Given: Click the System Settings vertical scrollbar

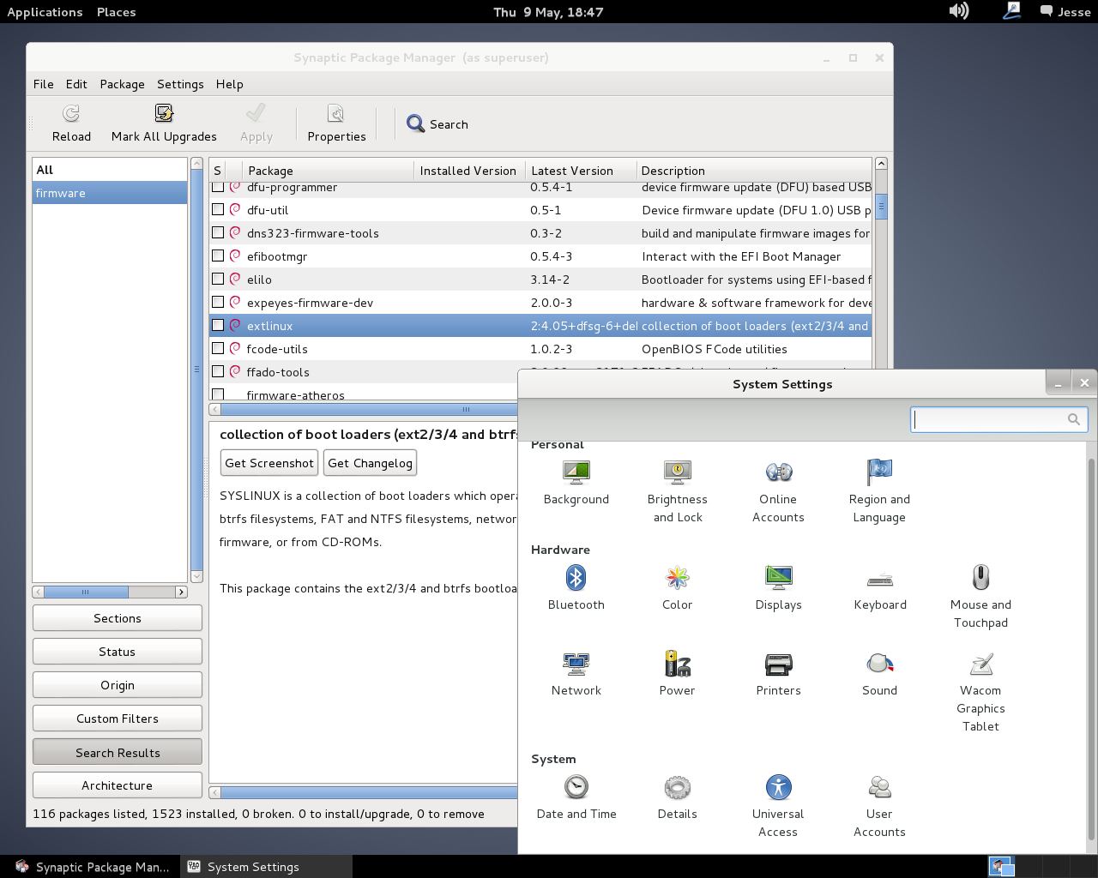Looking at the screenshot, I should (1091, 648).
